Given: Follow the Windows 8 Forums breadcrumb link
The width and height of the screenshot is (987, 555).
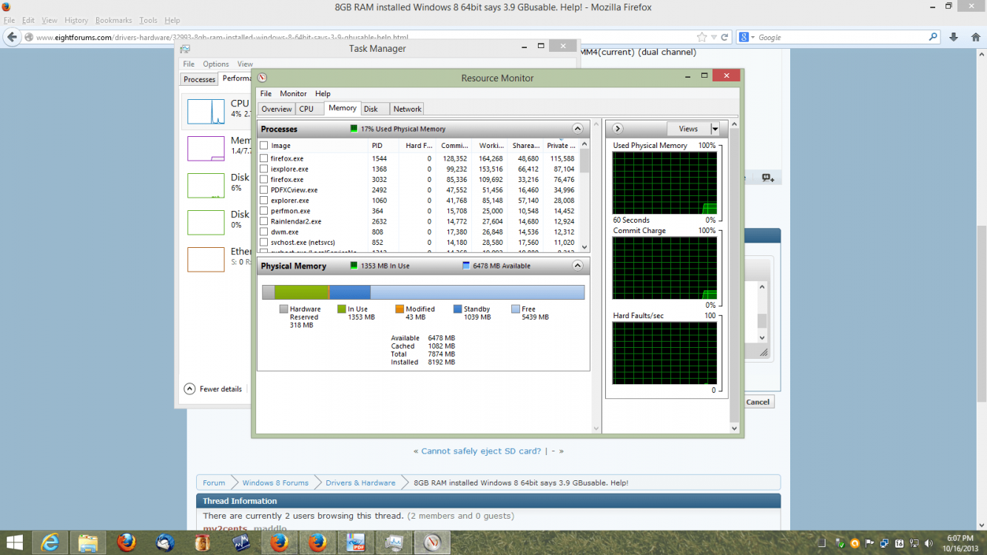Looking at the screenshot, I should (x=275, y=482).
